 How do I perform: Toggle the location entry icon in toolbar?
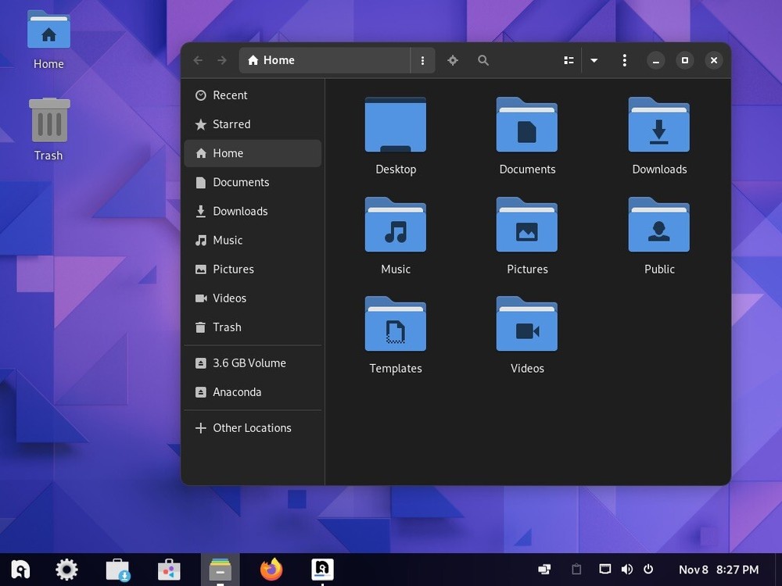point(453,60)
